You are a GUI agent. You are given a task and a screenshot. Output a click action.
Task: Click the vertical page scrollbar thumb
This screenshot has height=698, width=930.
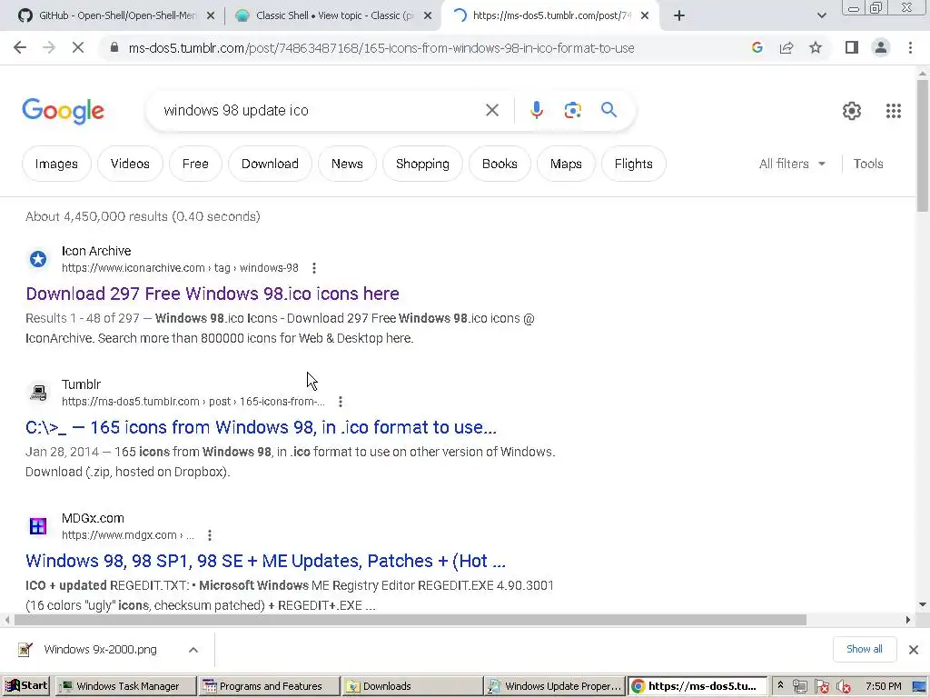(923, 145)
